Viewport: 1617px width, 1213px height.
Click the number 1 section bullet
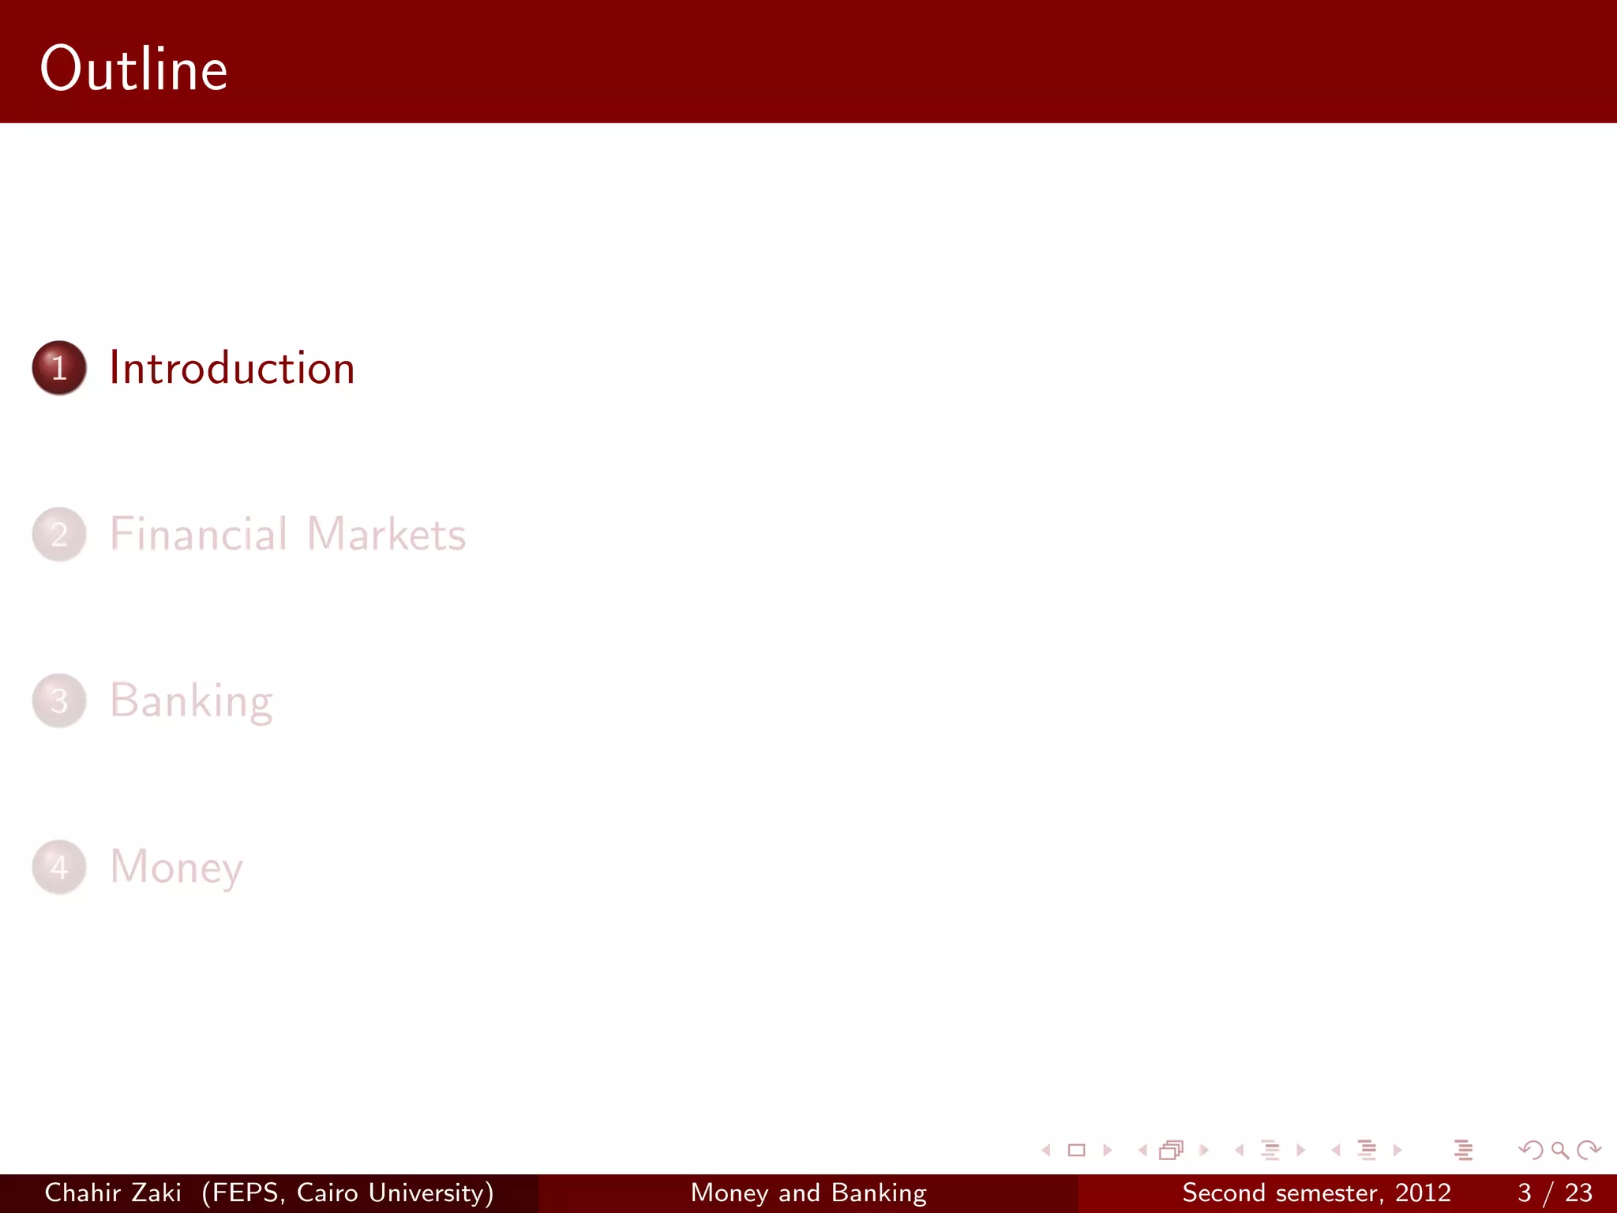coord(59,368)
